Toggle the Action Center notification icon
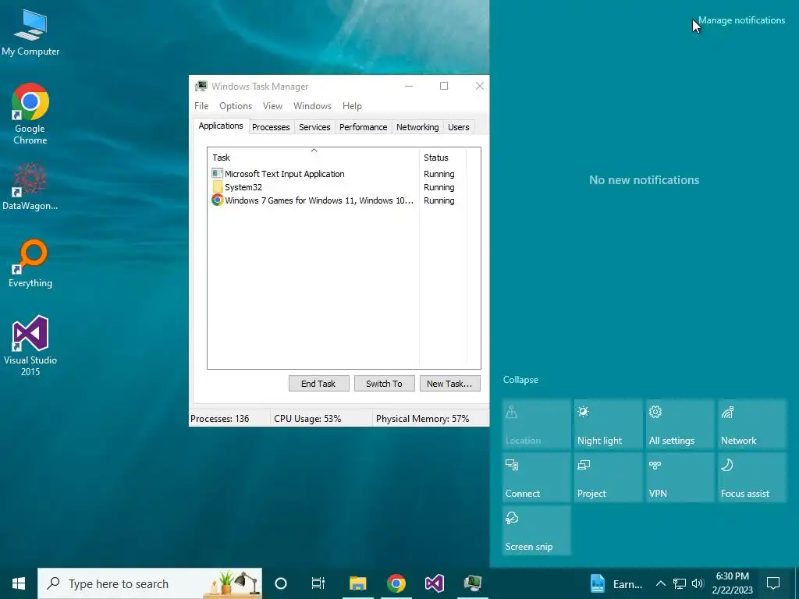 coord(773,583)
